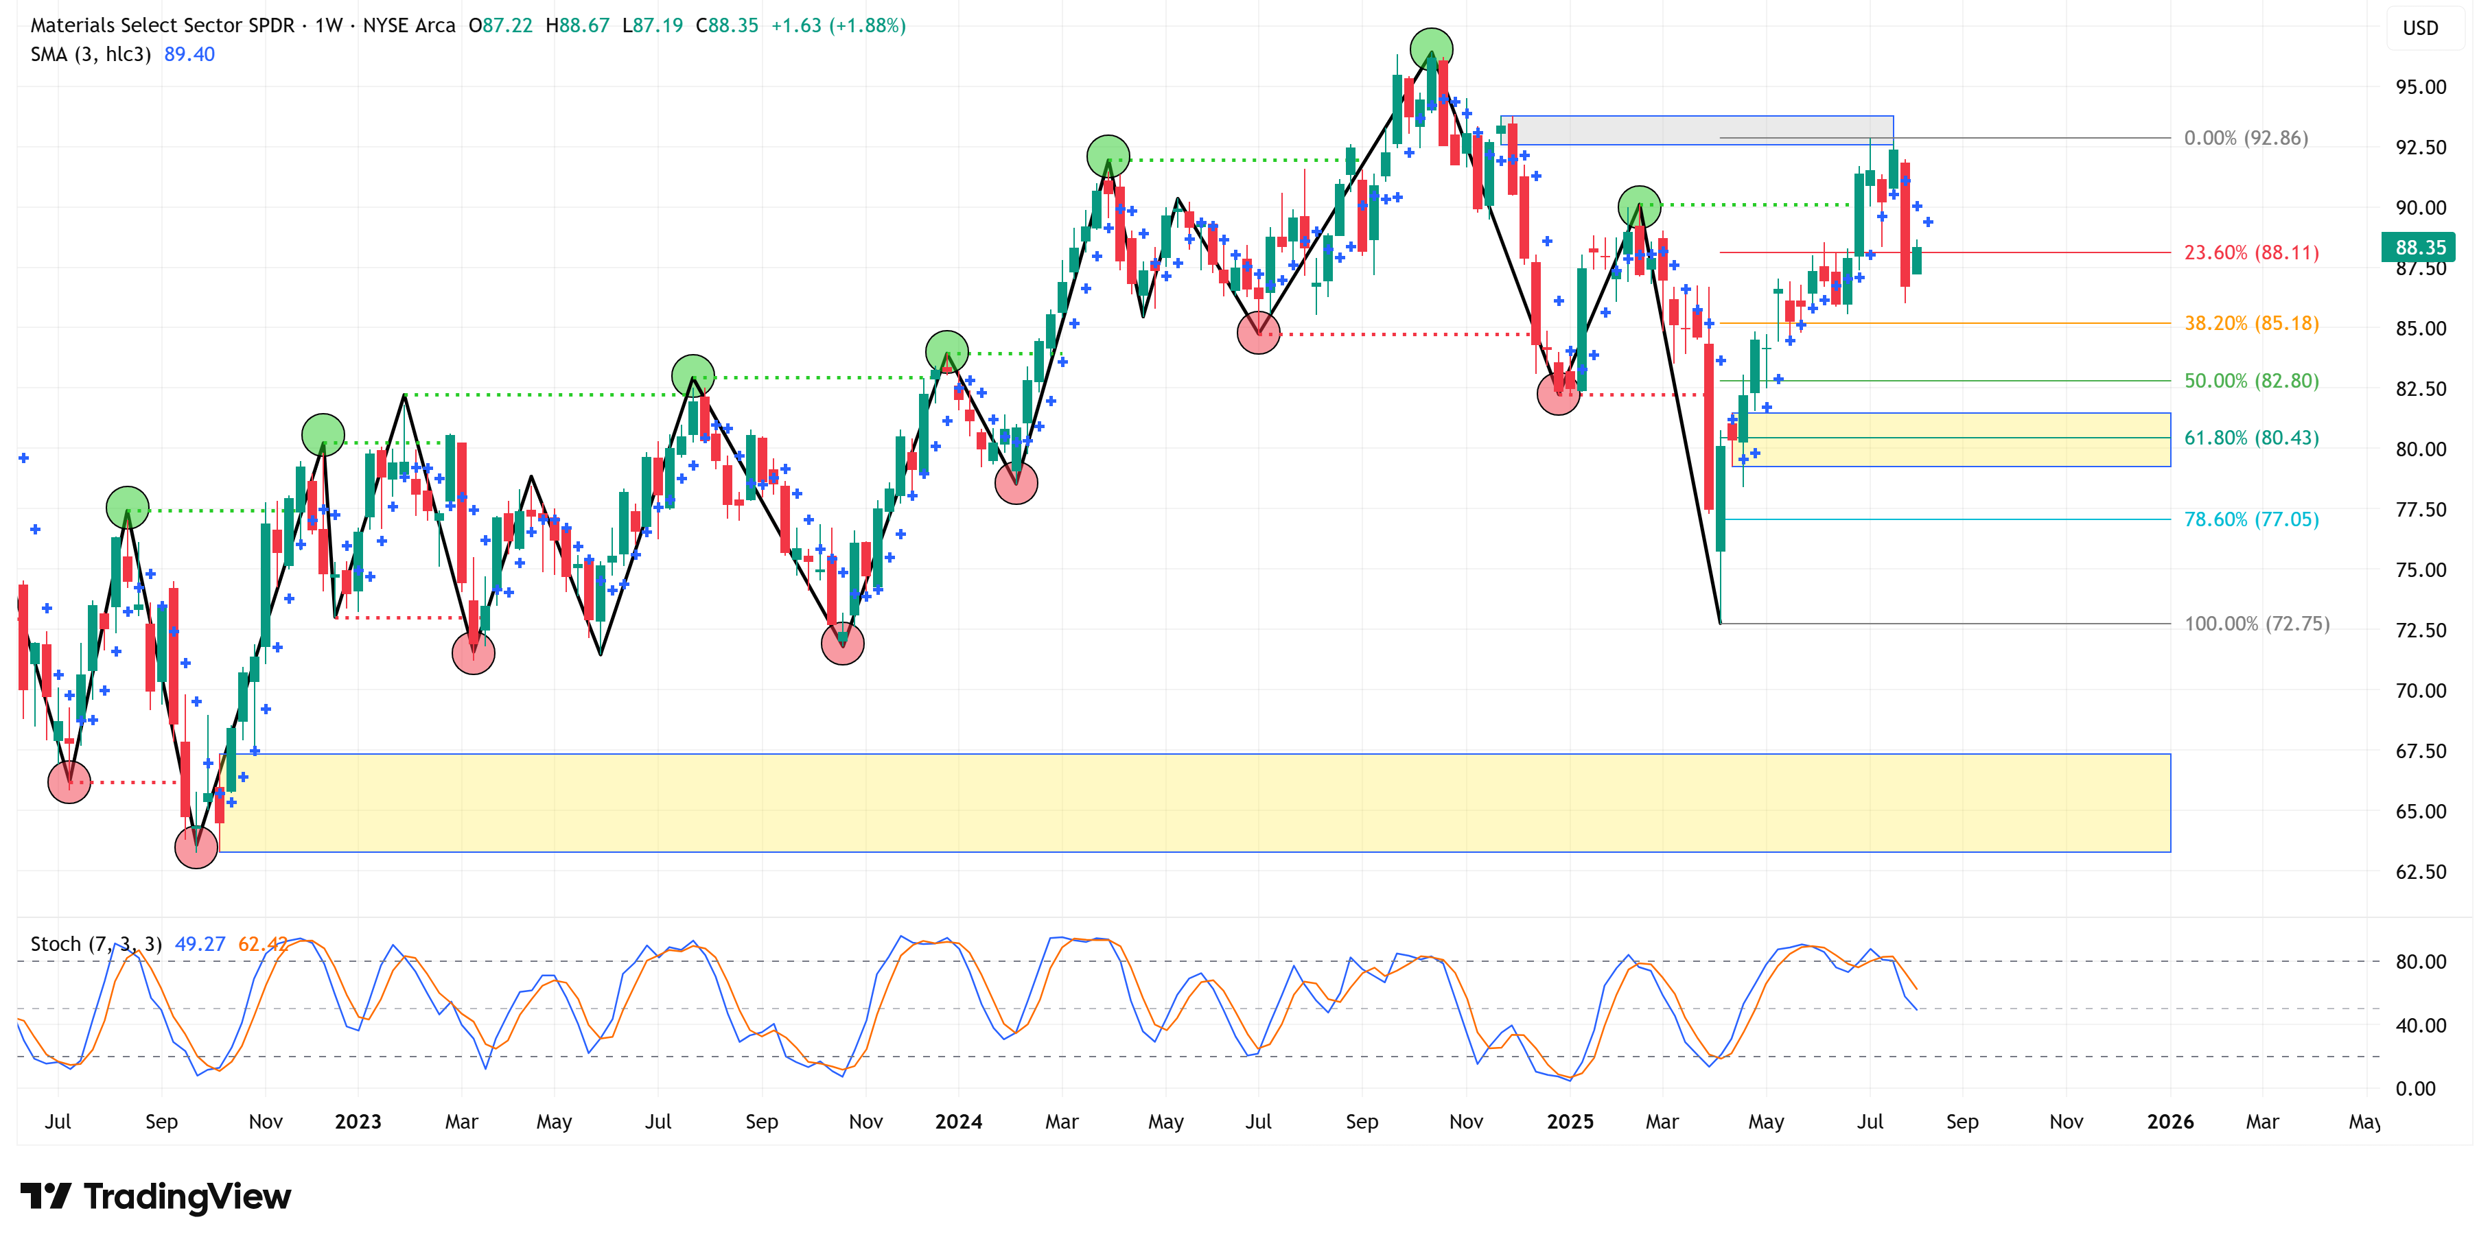Select the large yellow demand zone rectangle
This screenshot has width=2490, height=1248.
(x=1194, y=802)
